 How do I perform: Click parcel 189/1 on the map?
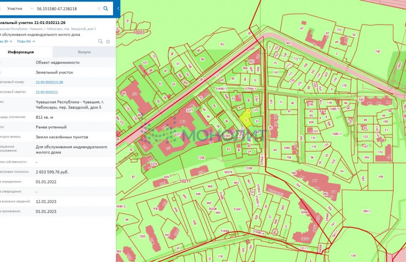tap(366, 211)
